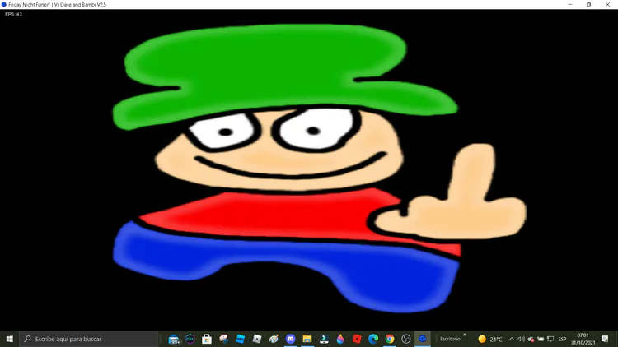Restore down the game window
Viewport: 618px width, 347px height.
click(588, 5)
